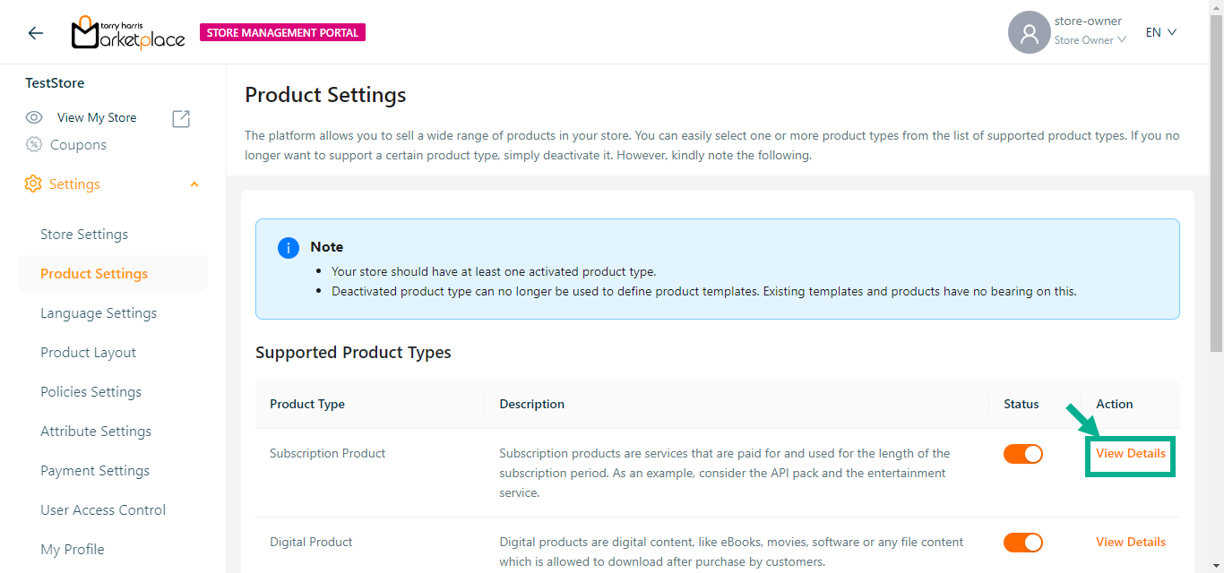Toggle Subscription Product status switch
This screenshot has width=1224, height=573.
click(x=1022, y=454)
